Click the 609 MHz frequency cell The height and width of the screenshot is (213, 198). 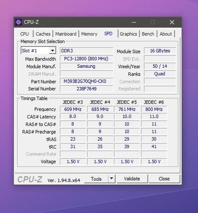click(x=73, y=109)
